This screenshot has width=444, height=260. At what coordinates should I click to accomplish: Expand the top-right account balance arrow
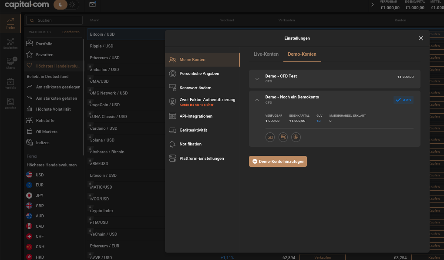(x=372, y=5)
